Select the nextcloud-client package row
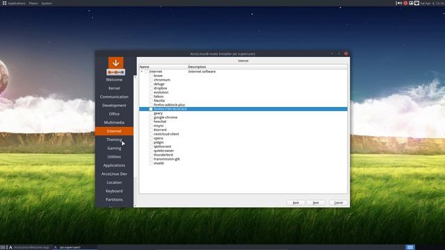Viewport: 445px width, 250px height. coord(243,134)
